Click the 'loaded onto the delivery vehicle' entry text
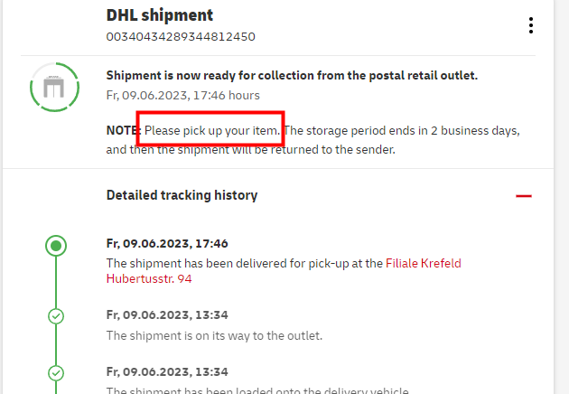The height and width of the screenshot is (394, 569). click(257, 390)
